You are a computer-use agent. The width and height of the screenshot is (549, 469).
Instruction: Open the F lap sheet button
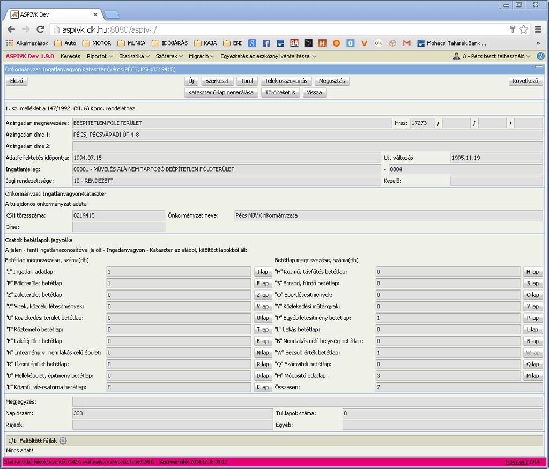262,283
